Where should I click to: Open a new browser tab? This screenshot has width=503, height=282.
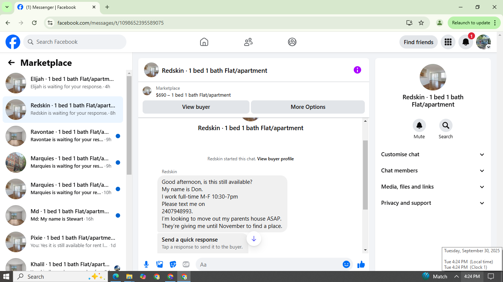coord(107,7)
